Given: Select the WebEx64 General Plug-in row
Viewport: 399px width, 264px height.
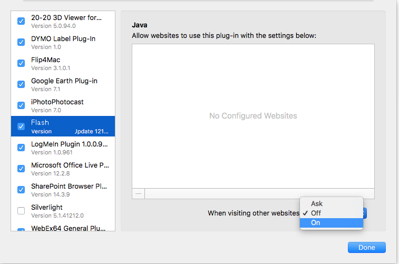Looking at the screenshot, I should pyautogui.click(x=63, y=227).
